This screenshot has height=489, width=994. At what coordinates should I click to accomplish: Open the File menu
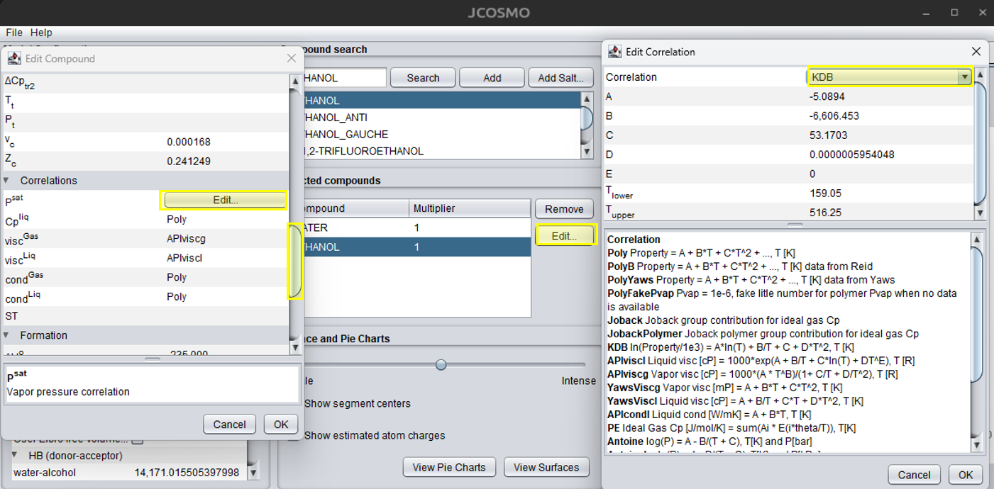coord(14,33)
